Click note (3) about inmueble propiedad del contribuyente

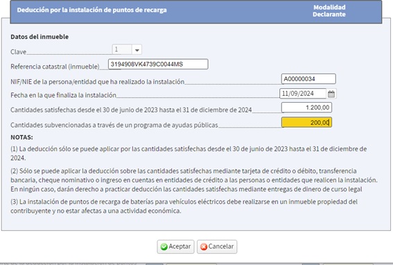point(184,206)
